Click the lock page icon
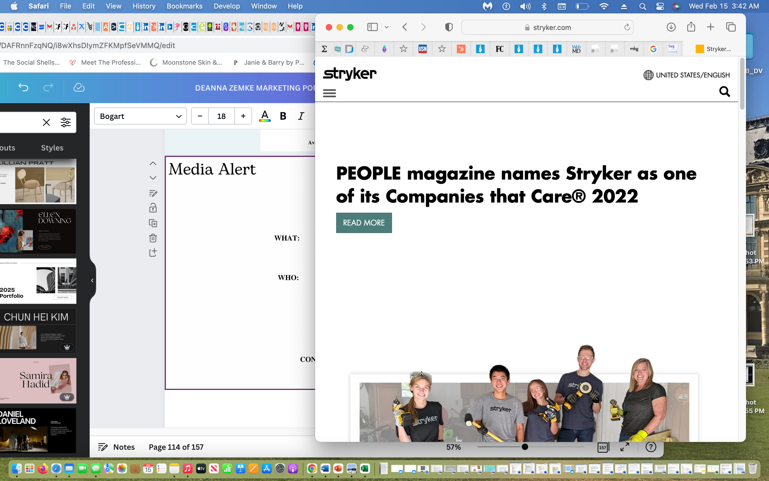Viewport: 769px width, 481px height. pos(153,208)
